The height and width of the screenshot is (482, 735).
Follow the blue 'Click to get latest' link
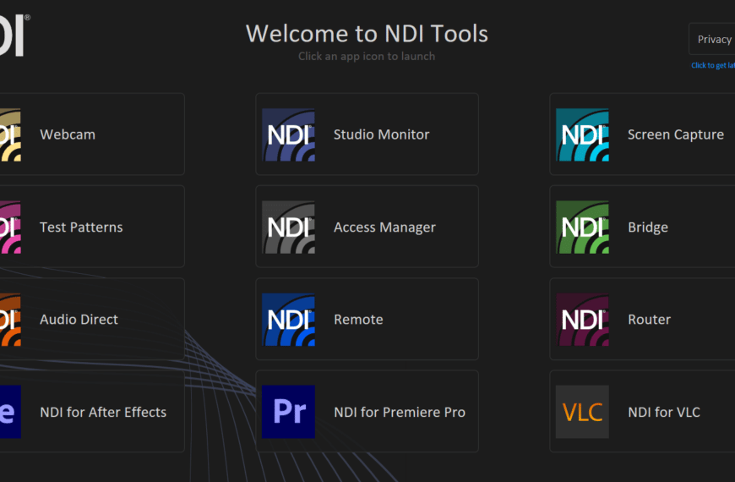pos(713,65)
